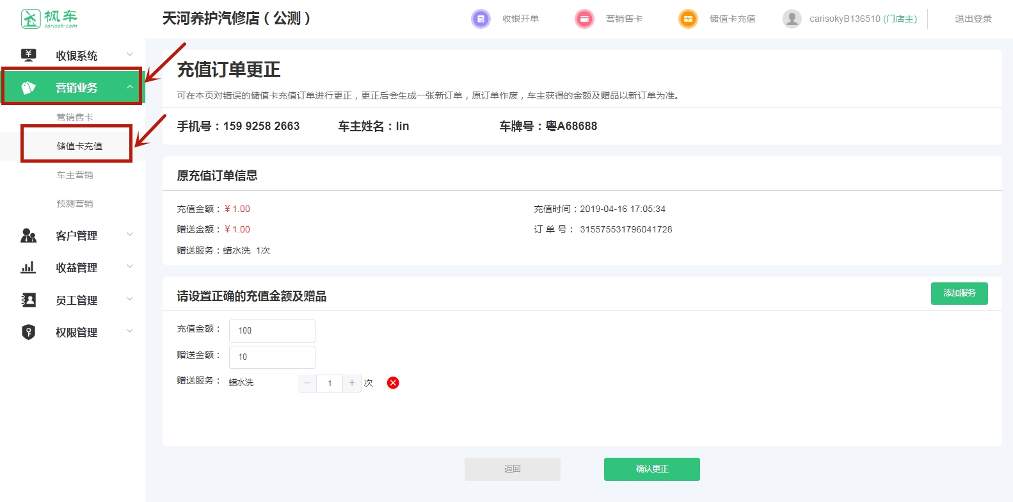Screen dimensions: 1013x502
Task: Click the red 营销售卡 icon
Action: pos(584,19)
